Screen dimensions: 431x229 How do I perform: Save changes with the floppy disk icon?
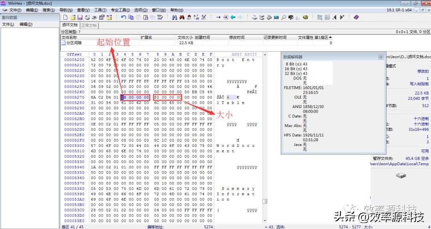[x=80, y=17]
